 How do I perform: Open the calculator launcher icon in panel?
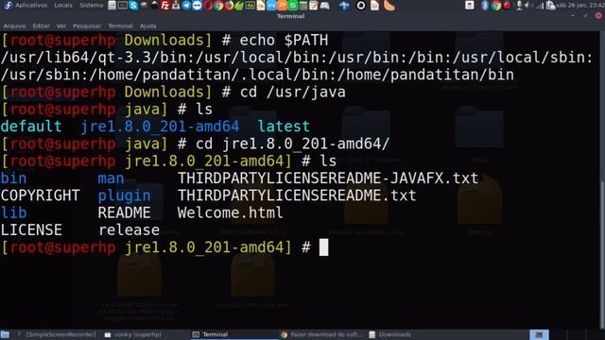(x=302, y=6)
